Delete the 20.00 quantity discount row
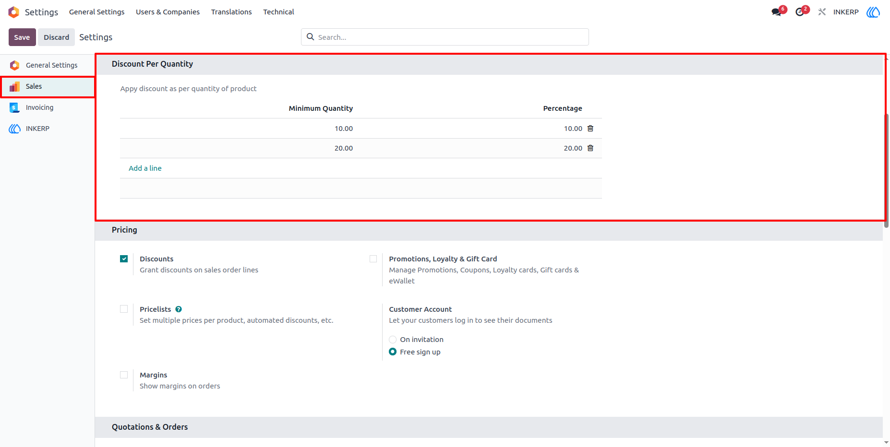 click(590, 148)
